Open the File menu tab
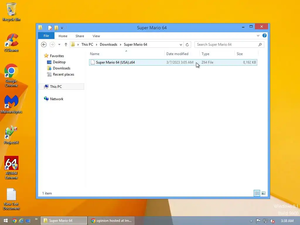 coord(46,36)
